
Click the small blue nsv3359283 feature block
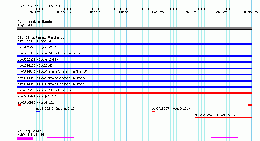click(x=38, y=111)
